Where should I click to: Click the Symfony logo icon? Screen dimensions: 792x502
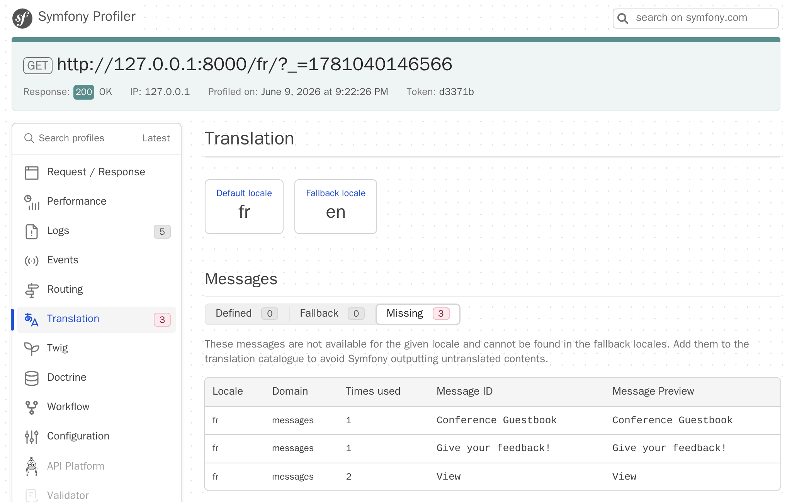[x=22, y=18]
